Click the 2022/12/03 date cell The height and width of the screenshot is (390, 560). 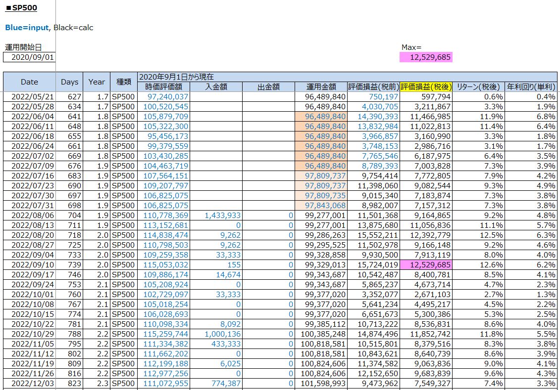[x=29, y=383]
